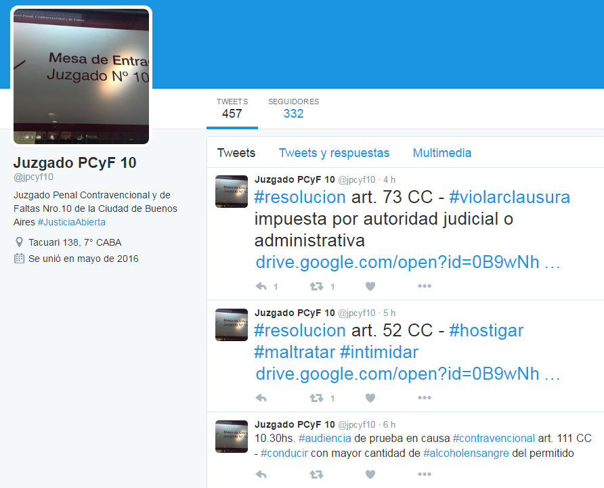The height and width of the screenshot is (488, 604).
Task: Retweet the #violarclausura resolution tweet
Action: coord(317,286)
